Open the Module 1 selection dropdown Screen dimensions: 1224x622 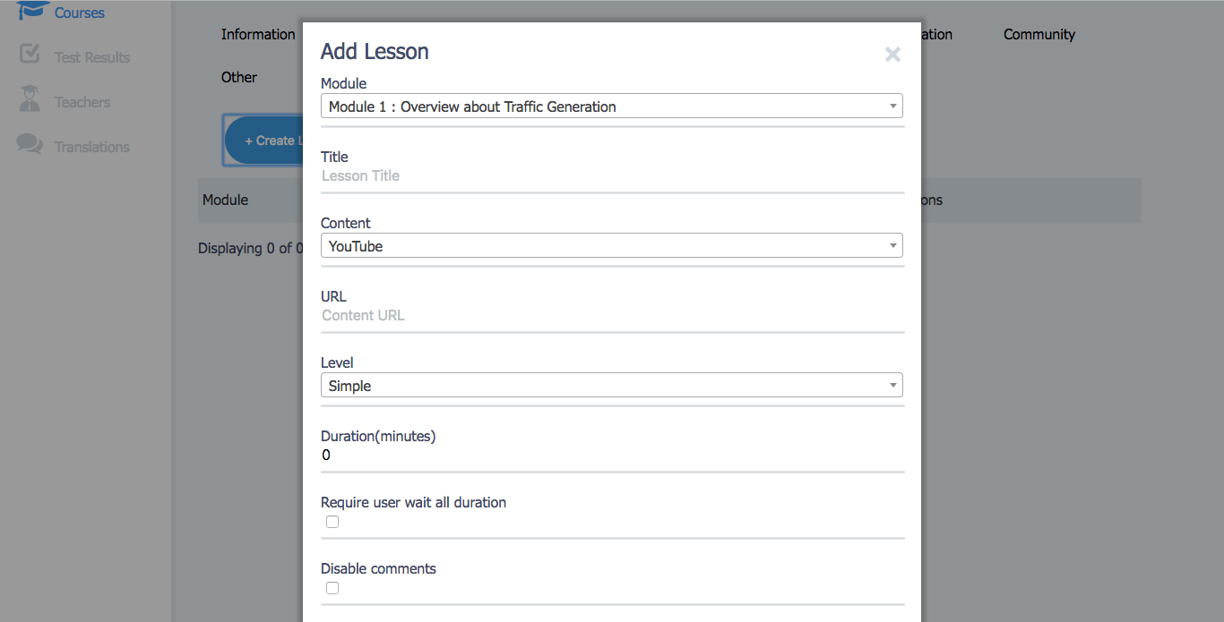pyautogui.click(x=612, y=107)
